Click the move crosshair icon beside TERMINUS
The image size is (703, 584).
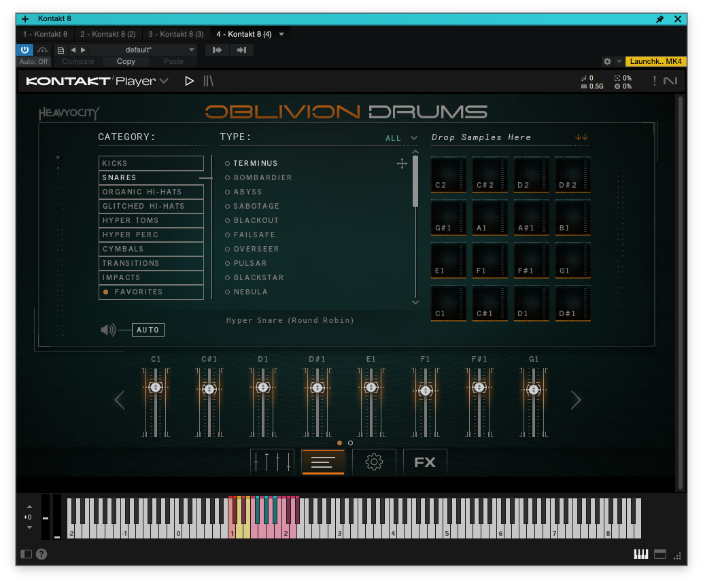coord(402,164)
